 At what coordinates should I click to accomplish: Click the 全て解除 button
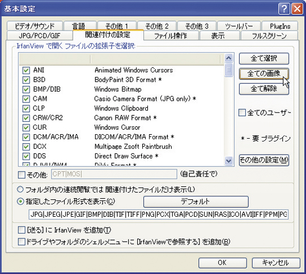[x=264, y=89]
